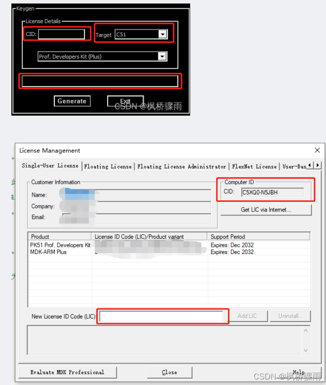The width and height of the screenshot is (326, 385).
Task: Open the Target C51 dropdown in Keygen
Action: pos(163,34)
